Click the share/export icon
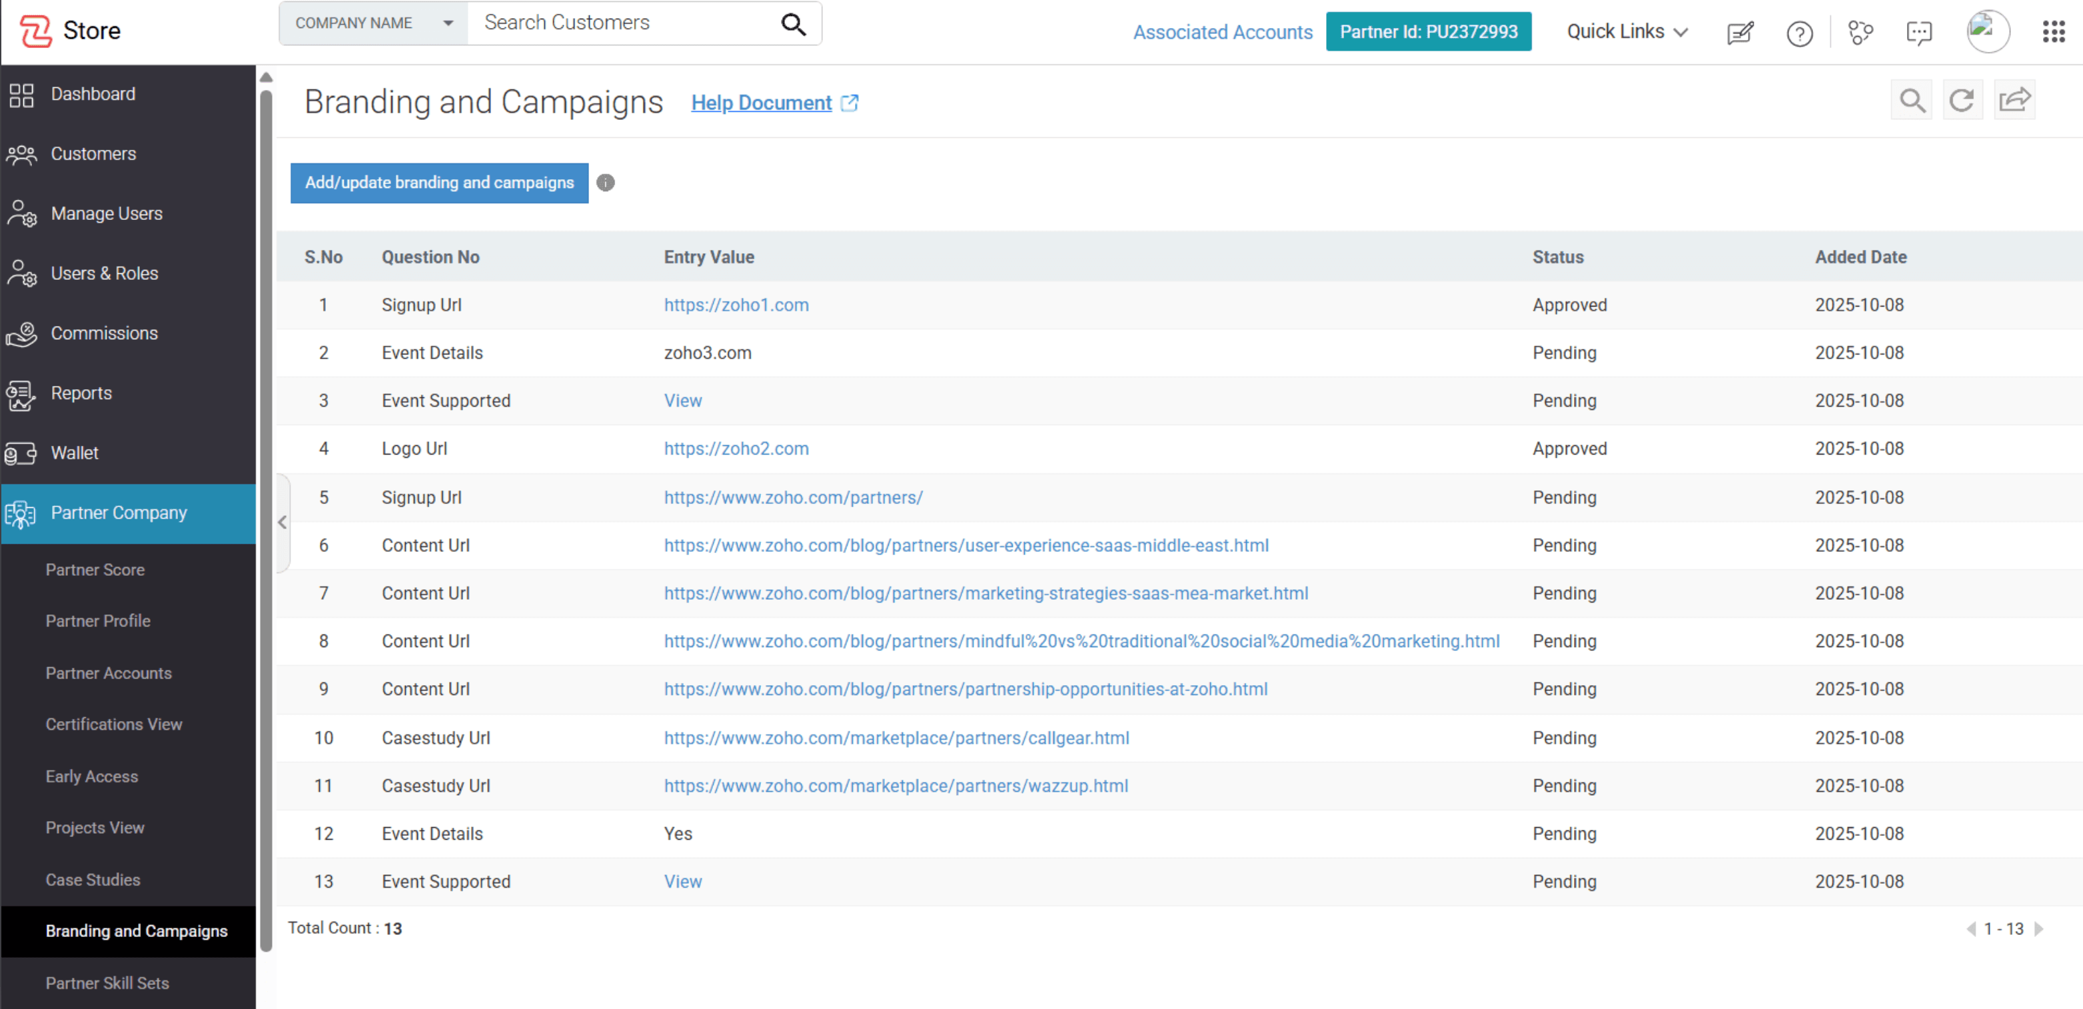The width and height of the screenshot is (2083, 1009). 2014,100
